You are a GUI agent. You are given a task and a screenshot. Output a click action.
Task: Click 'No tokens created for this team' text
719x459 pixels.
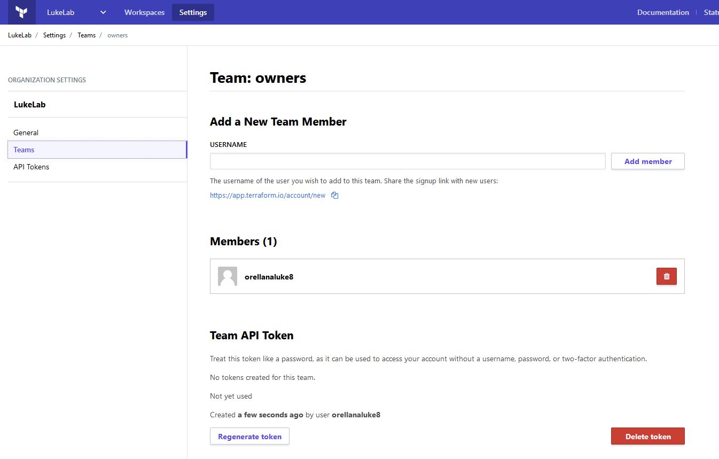tap(263, 378)
